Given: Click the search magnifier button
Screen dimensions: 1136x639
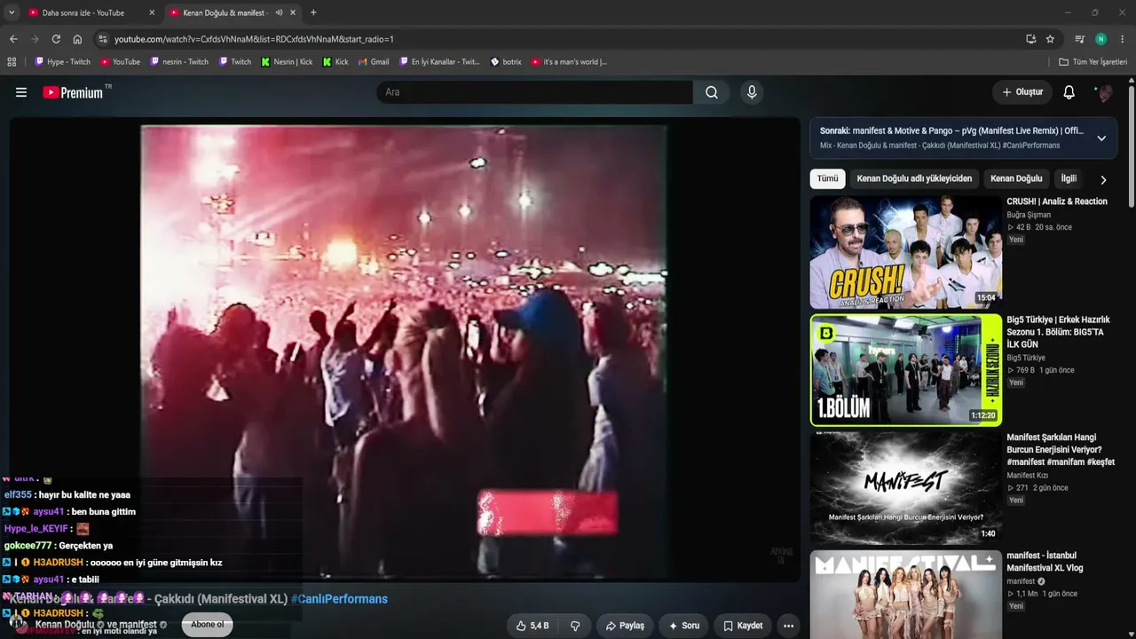Looking at the screenshot, I should (712, 92).
